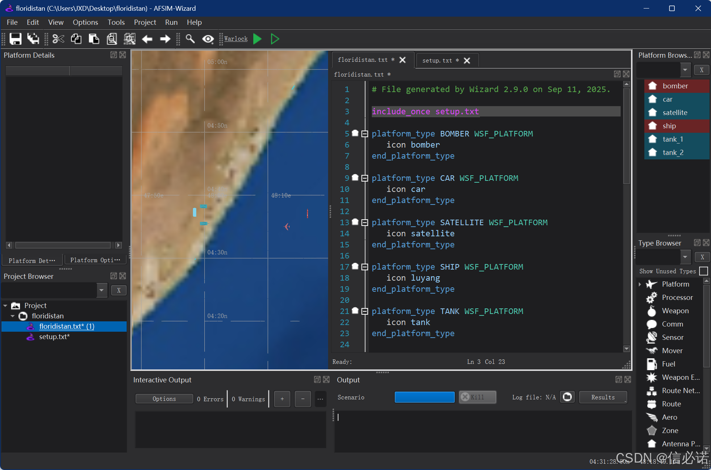Open the Options menu
Image resolution: width=711 pixels, height=470 pixels.
pos(85,22)
